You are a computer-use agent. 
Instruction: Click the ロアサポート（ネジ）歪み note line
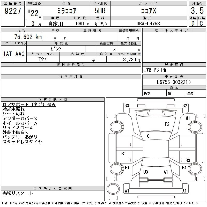(29, 105)
